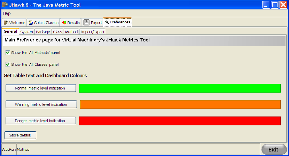Click the Main Preference page heading
This screenshot has height=156, width=289.
(x=77, y=40)
